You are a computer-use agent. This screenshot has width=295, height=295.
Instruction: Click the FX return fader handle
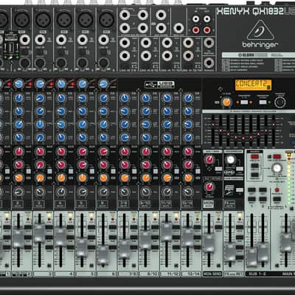click(230, 252)
